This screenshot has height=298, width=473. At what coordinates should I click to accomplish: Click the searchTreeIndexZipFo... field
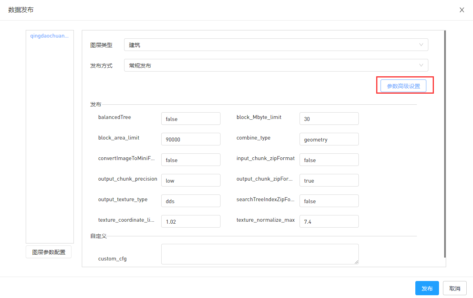pyautogui.click(x=329, y=201)
